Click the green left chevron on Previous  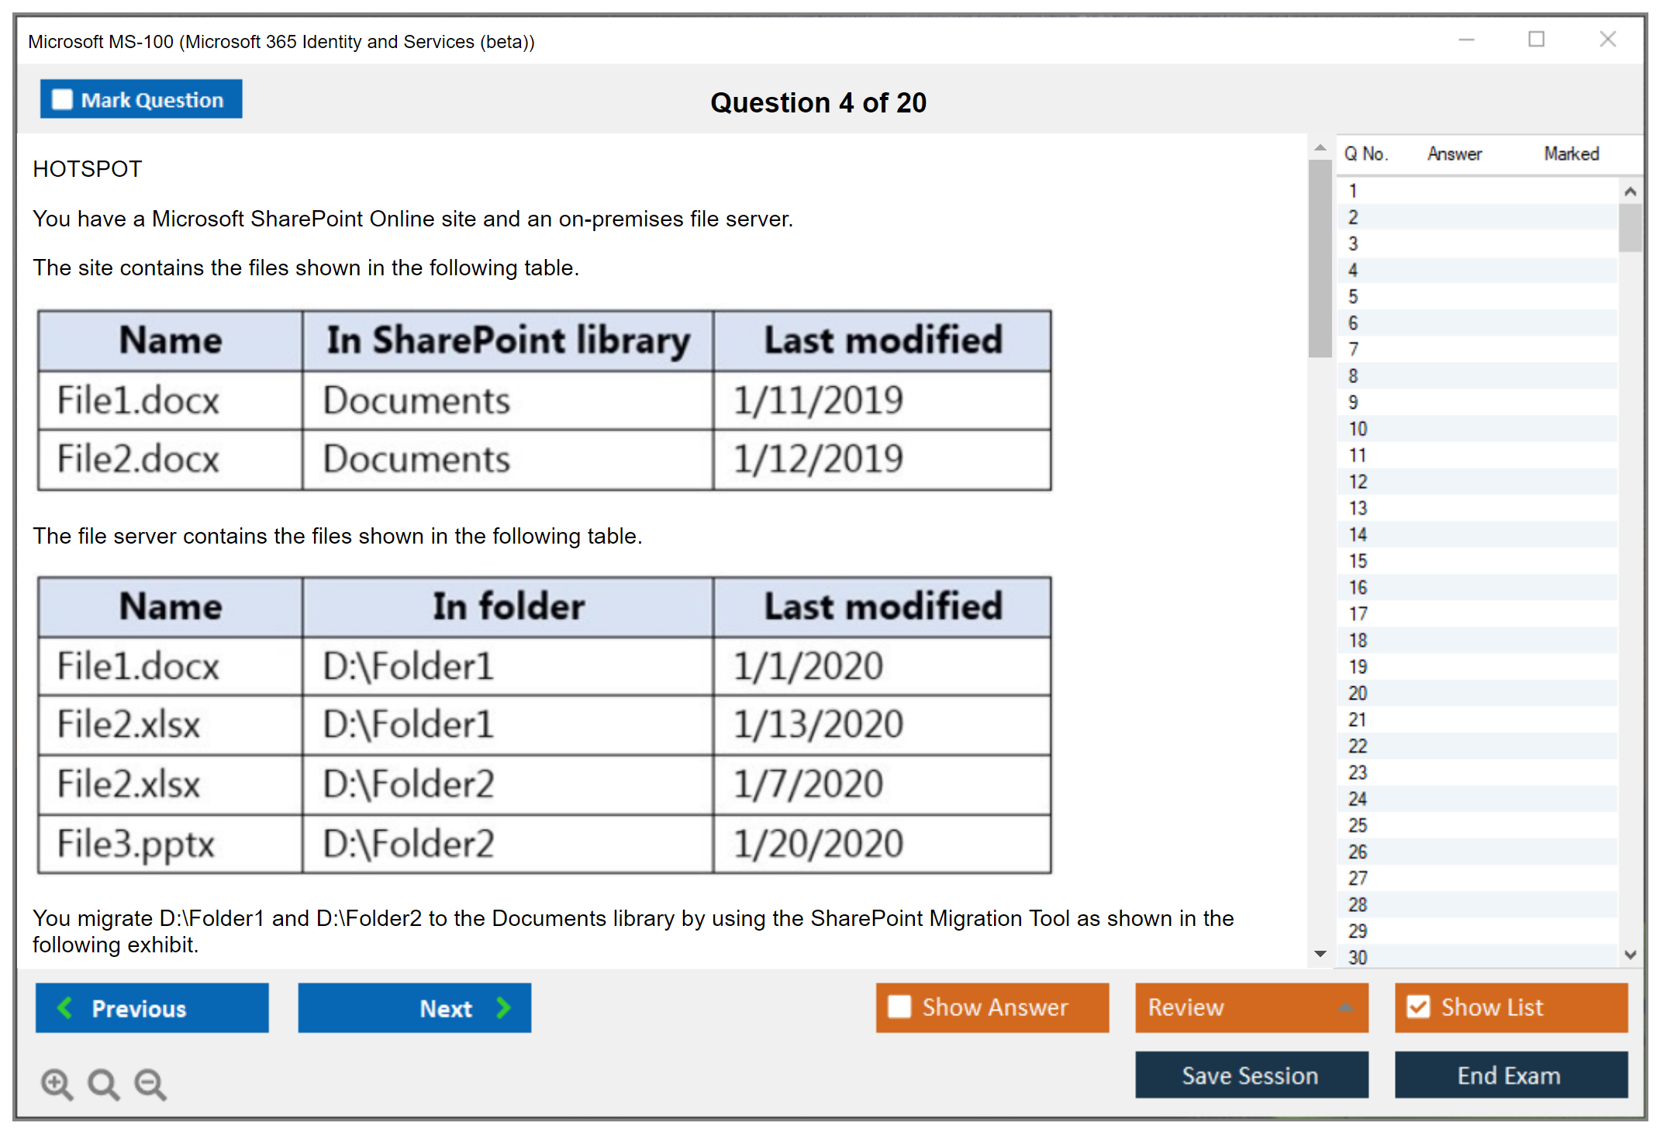point(65,1007)
